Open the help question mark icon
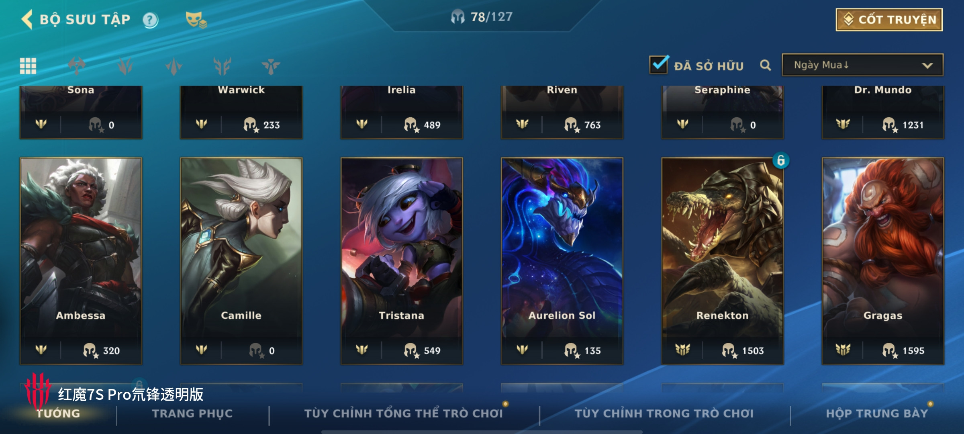 coord(151,20)
